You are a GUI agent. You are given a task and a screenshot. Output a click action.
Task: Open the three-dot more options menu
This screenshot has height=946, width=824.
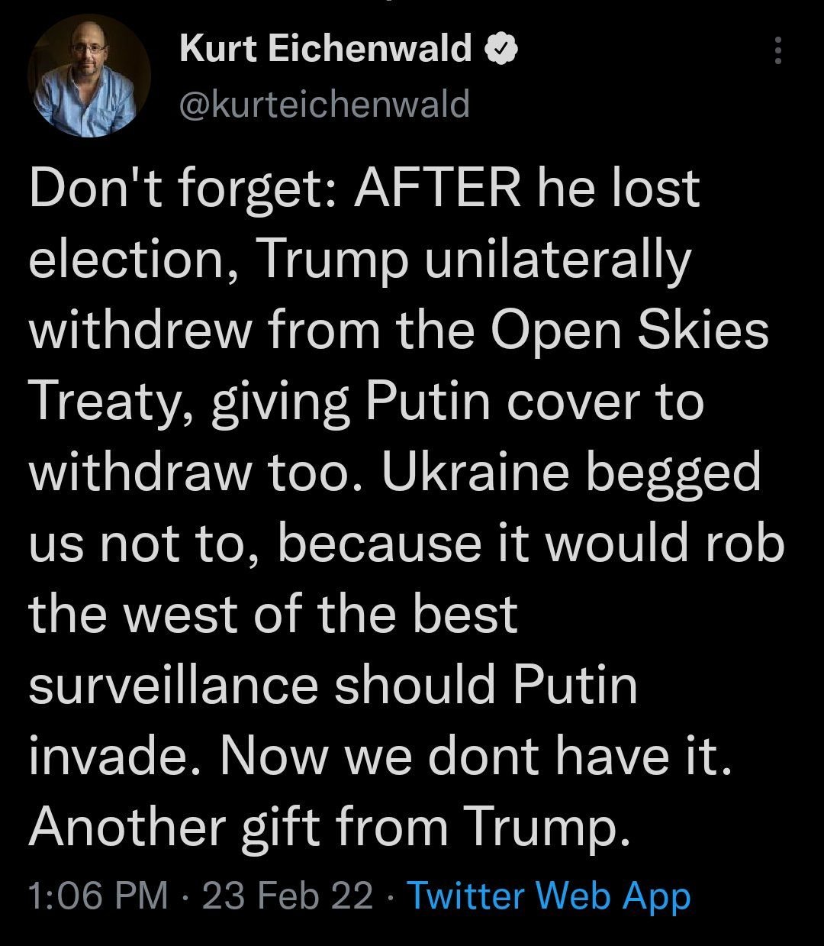coord(777,50)
